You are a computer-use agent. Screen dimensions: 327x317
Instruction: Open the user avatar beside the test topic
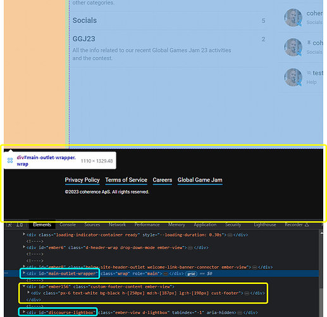[293, 77]
